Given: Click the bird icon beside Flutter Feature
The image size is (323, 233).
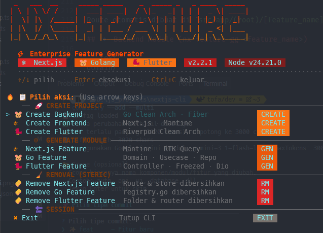Looking at the screenshot, I should tap(18, 166).
